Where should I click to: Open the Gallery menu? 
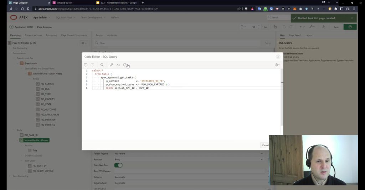(x=115, y=17)
